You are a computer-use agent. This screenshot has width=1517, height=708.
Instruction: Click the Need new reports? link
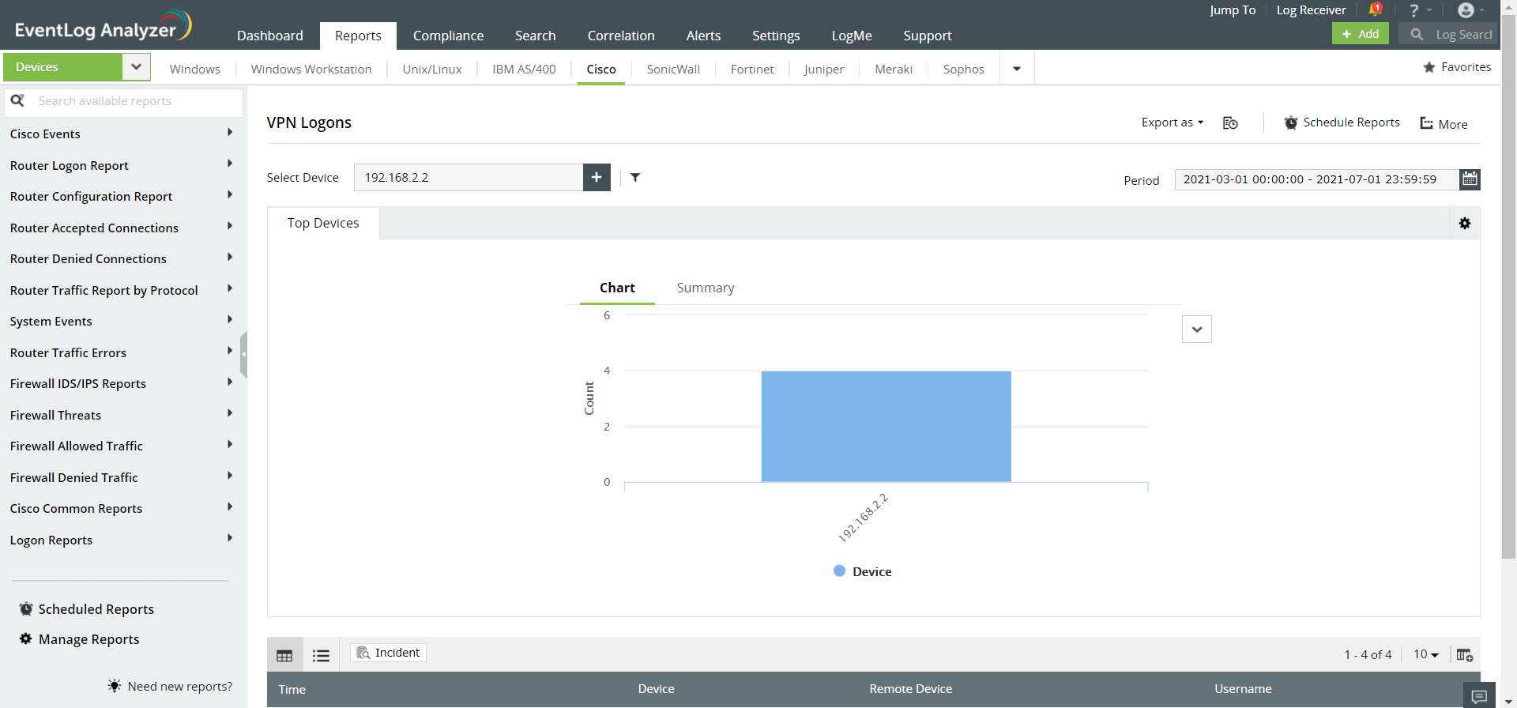click(x=180, y=687)
